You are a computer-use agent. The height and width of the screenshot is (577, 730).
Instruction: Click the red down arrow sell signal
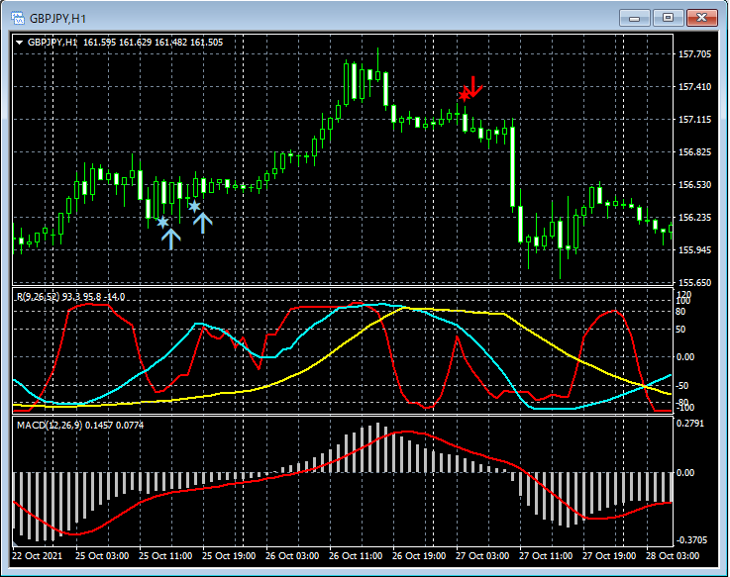(x=473, y=86)
